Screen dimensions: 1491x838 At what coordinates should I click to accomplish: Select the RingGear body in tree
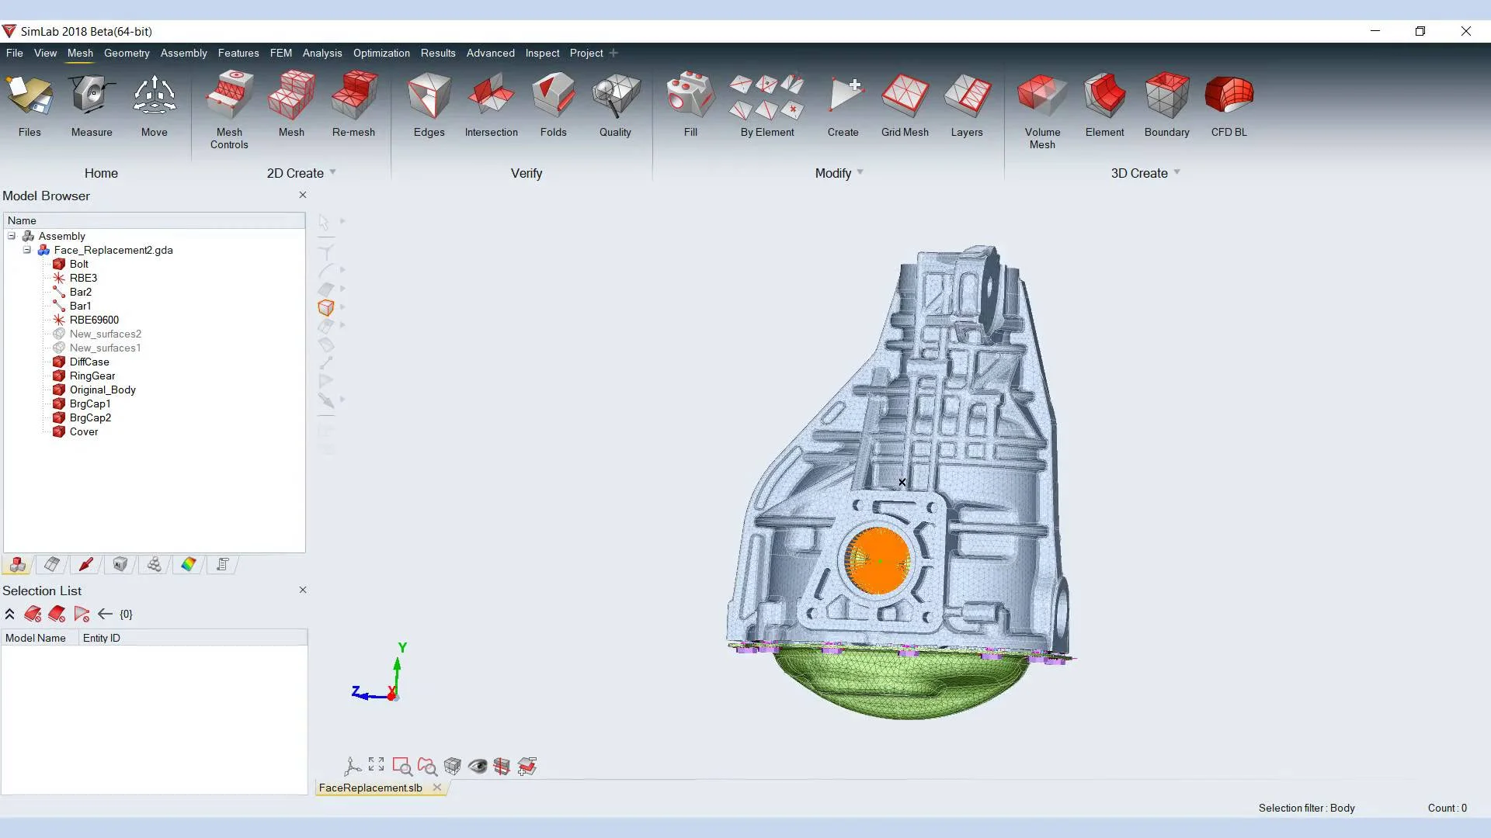pos(92,376)
